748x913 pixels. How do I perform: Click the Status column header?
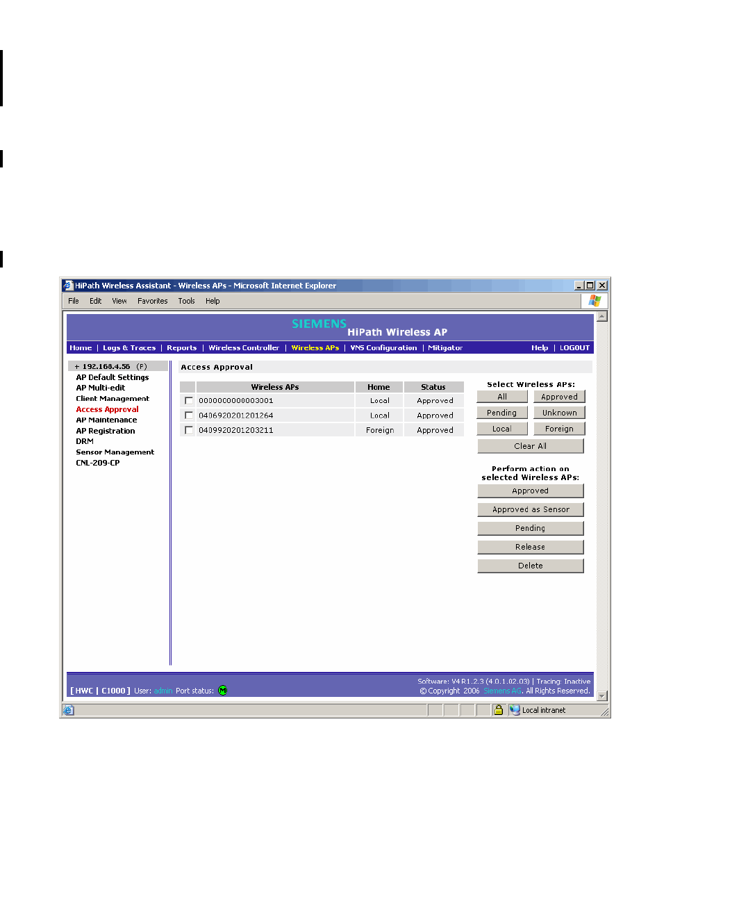point(433,387)
